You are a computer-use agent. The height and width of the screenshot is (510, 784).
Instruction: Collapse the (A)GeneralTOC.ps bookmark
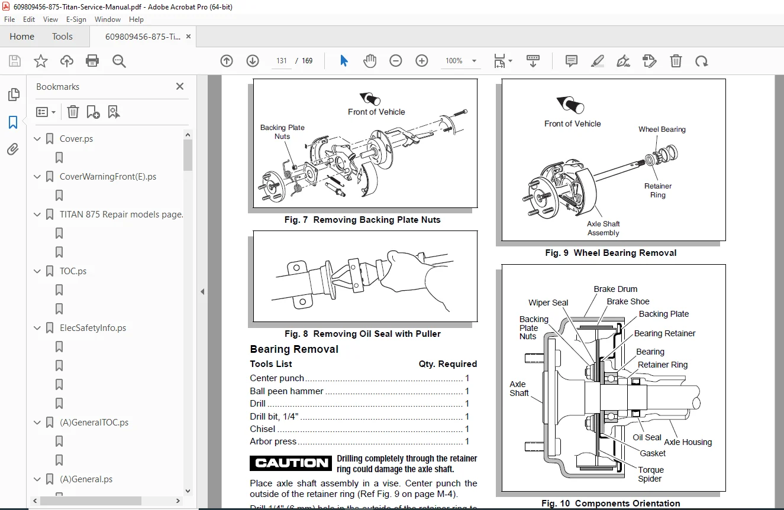[37, 423]
